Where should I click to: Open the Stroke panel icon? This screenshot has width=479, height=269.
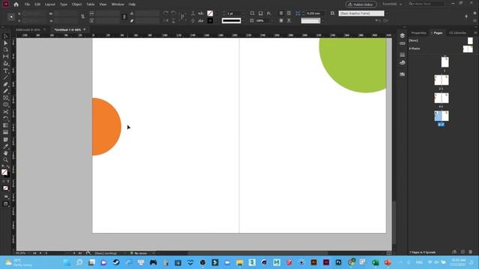(x=403, y=55)
